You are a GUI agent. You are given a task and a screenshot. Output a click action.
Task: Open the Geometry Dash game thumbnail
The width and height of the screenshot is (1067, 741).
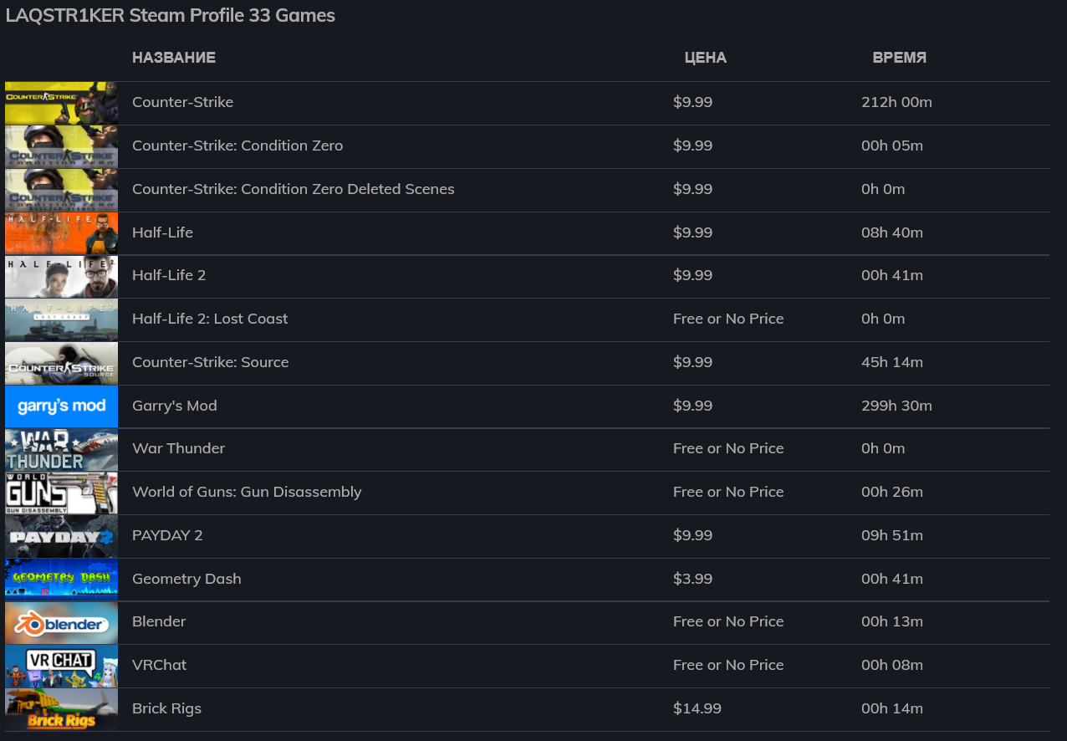(61, 580)
